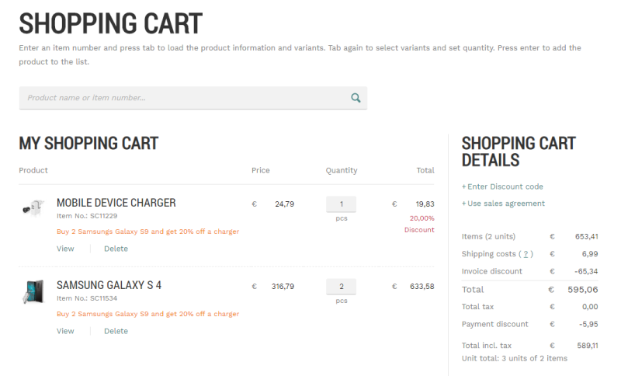Click the Invoice discount value -65,34
This screenshot has height=376, width=621.
tap(586, 271)
